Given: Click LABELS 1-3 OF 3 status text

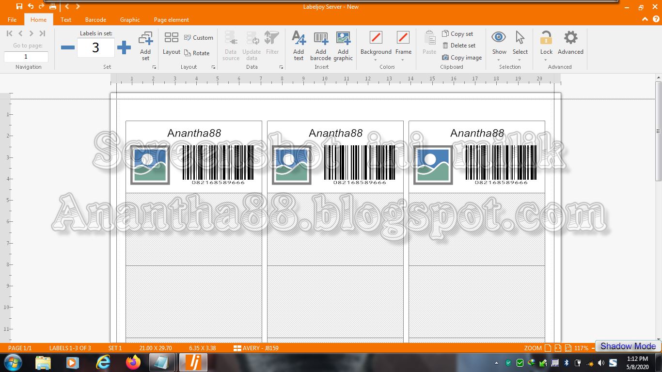Looking at the screenshot, I should [70, 348].
